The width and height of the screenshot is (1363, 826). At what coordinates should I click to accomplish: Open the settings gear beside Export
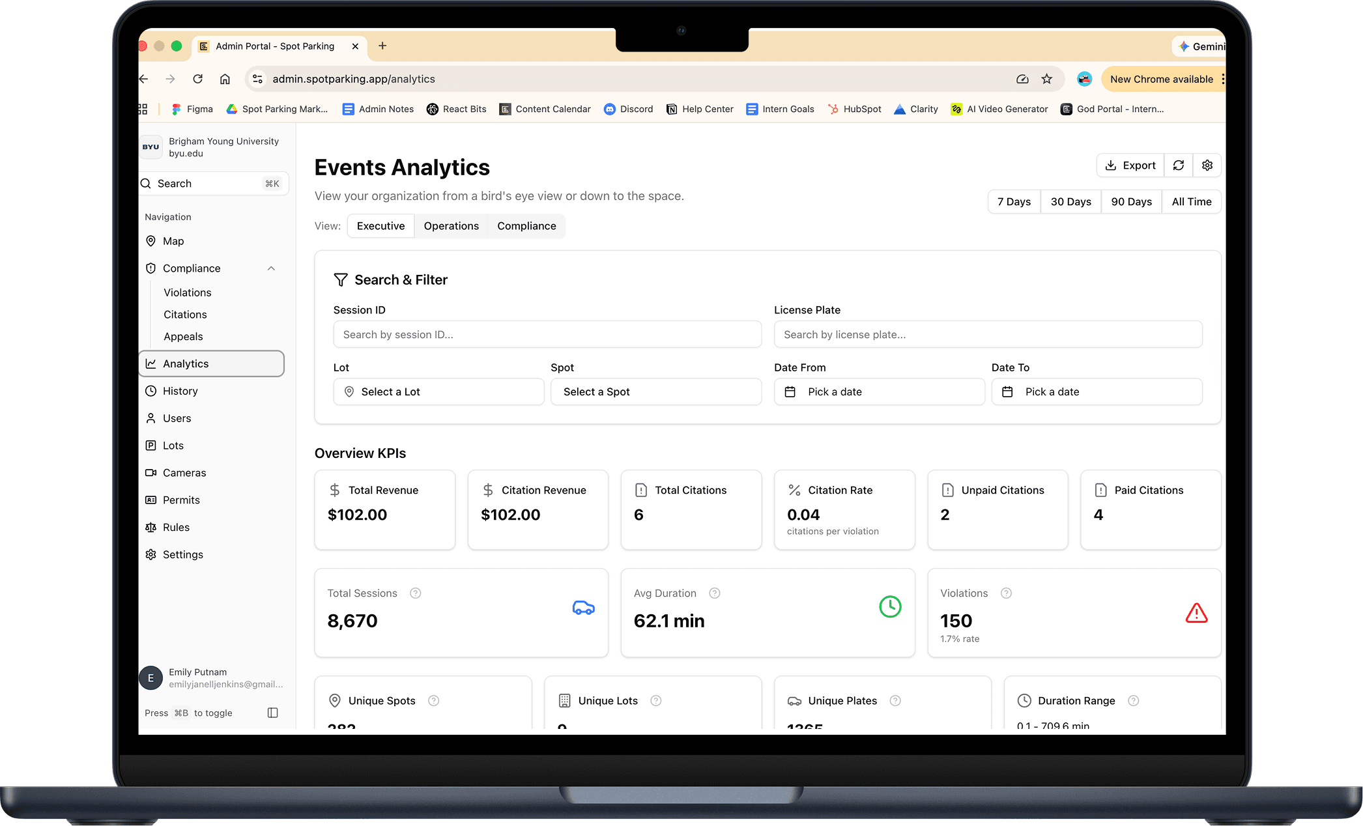pyautogui.click(x=1207, y=165)
